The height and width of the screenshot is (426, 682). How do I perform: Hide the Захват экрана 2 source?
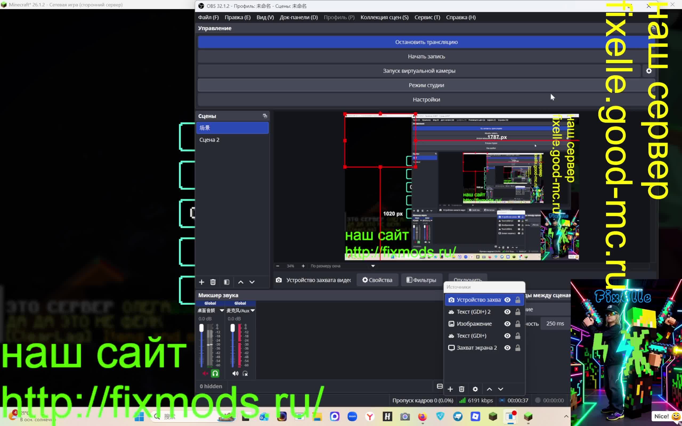[507, 348]
